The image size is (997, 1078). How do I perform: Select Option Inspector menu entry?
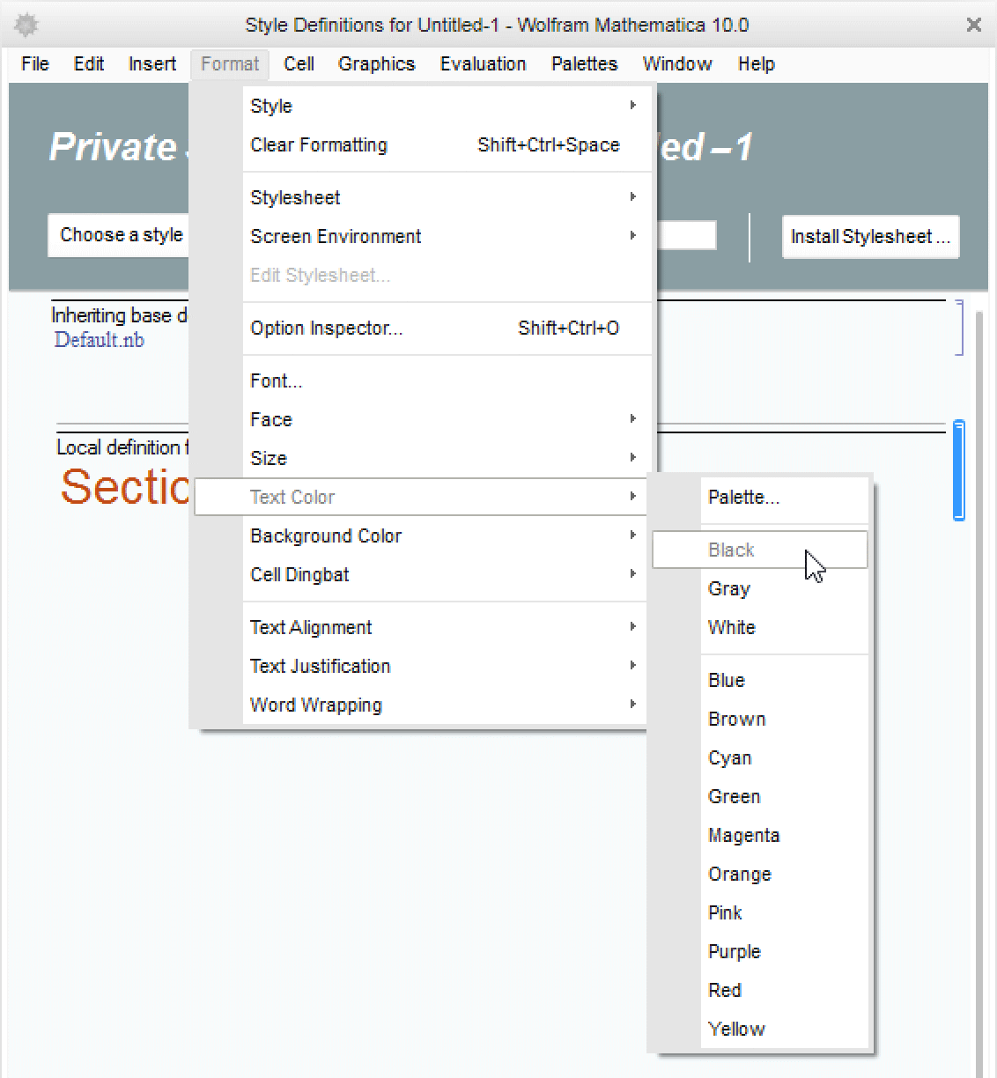[326, 328]
